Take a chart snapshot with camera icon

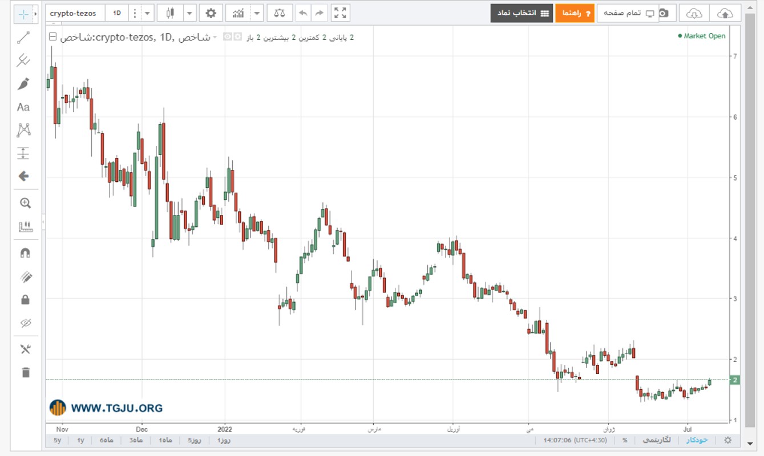(x=664, y=13)
